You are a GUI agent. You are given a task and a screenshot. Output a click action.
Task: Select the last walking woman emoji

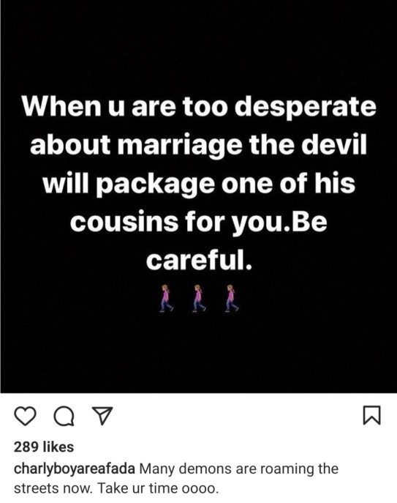231,298
